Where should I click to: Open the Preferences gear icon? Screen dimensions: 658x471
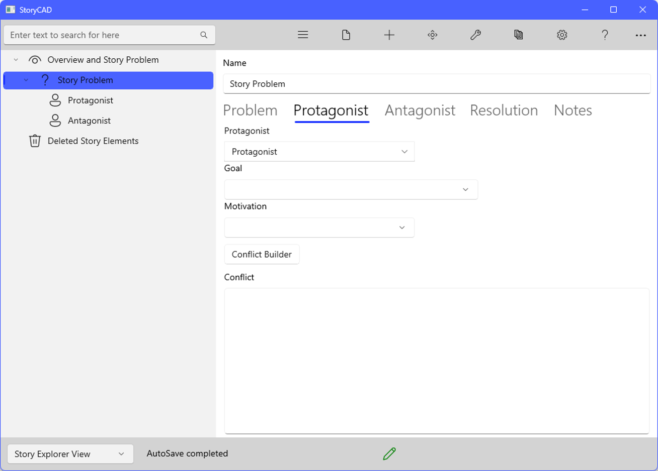click(x=562, y=35)
